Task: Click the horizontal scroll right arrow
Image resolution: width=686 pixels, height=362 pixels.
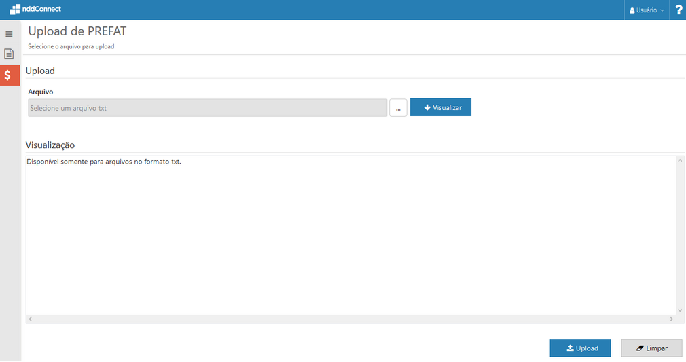Action: pyautogui.click(x=672, y=319)
